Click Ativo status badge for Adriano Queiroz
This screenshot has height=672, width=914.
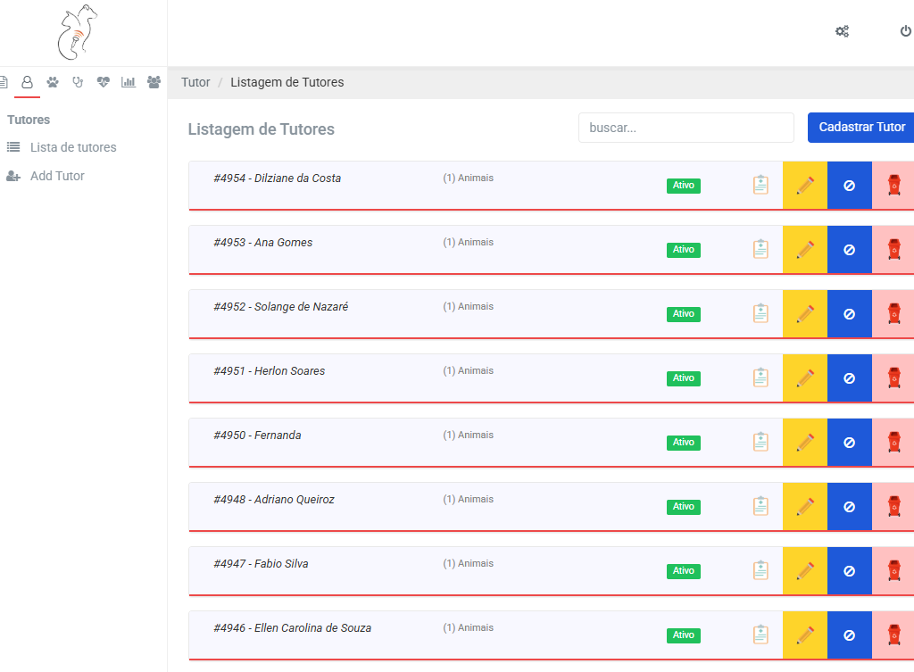click(683, 507)
